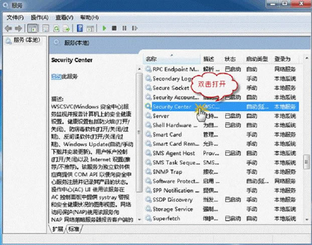The width and height of the screenshot is (312, 245).
Task: Switch to the 标准 tab
Action: click(74, 229)
